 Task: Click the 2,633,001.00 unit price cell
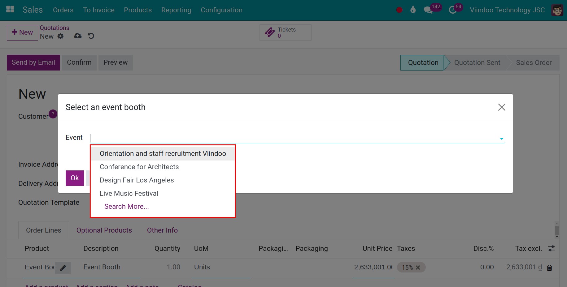(x=373, y=267)
